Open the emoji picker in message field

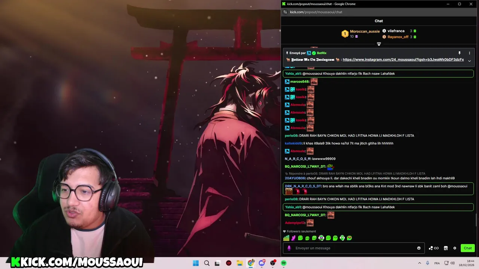(x=419, y=248)
